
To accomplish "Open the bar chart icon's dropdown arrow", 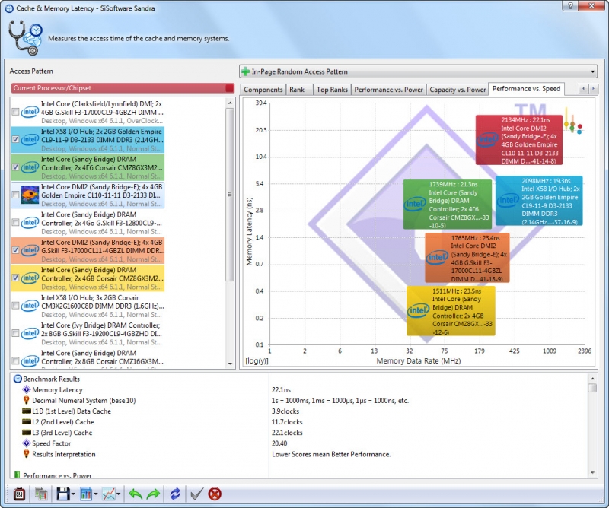I will coord(96,494).
